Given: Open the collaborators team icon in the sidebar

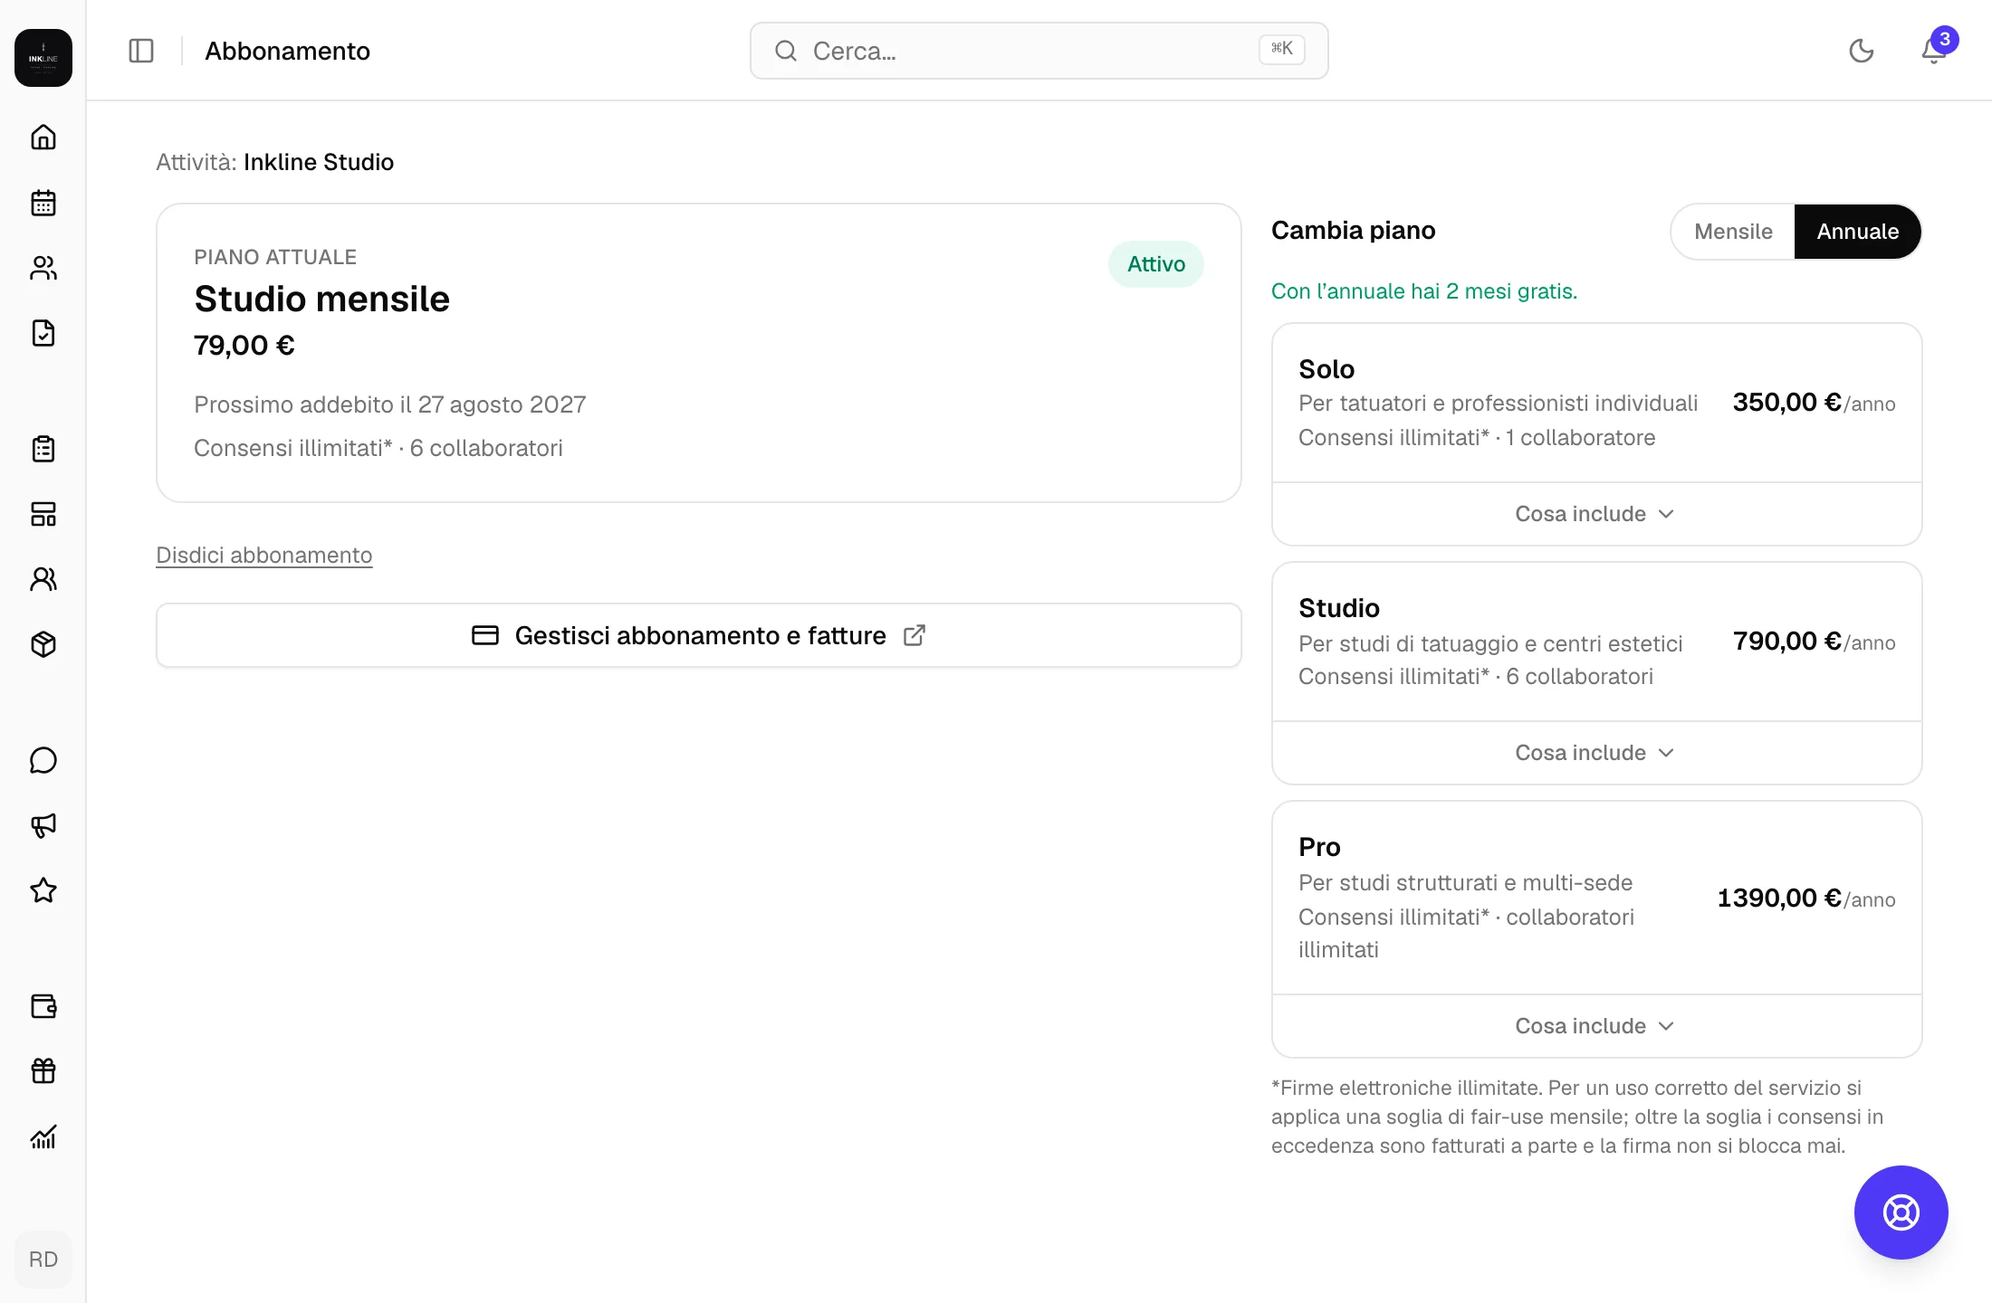Looking at the screenshot, I should tap(43, 579).
